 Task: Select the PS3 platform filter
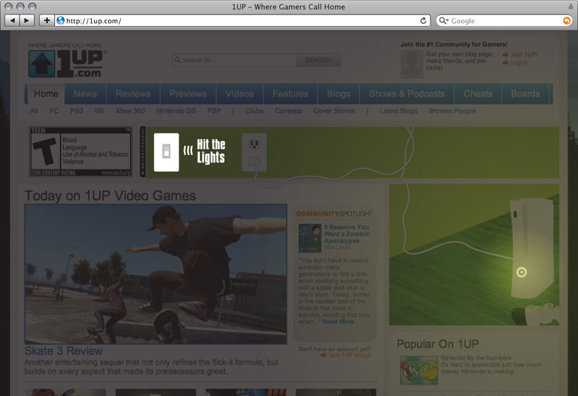77,111
